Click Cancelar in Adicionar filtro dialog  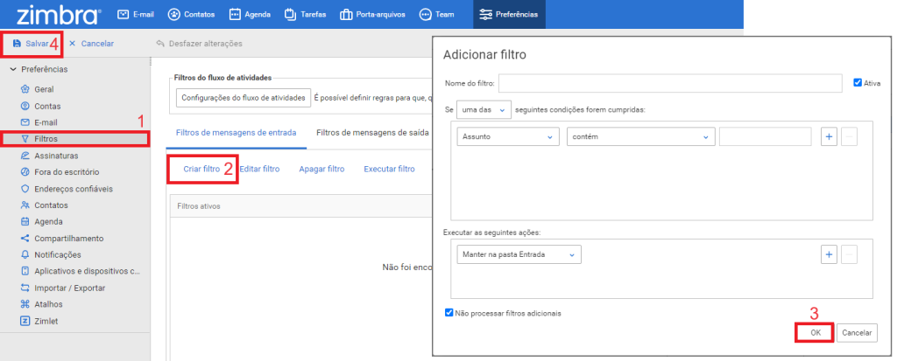pyautogui.click(x=857, y=333)
